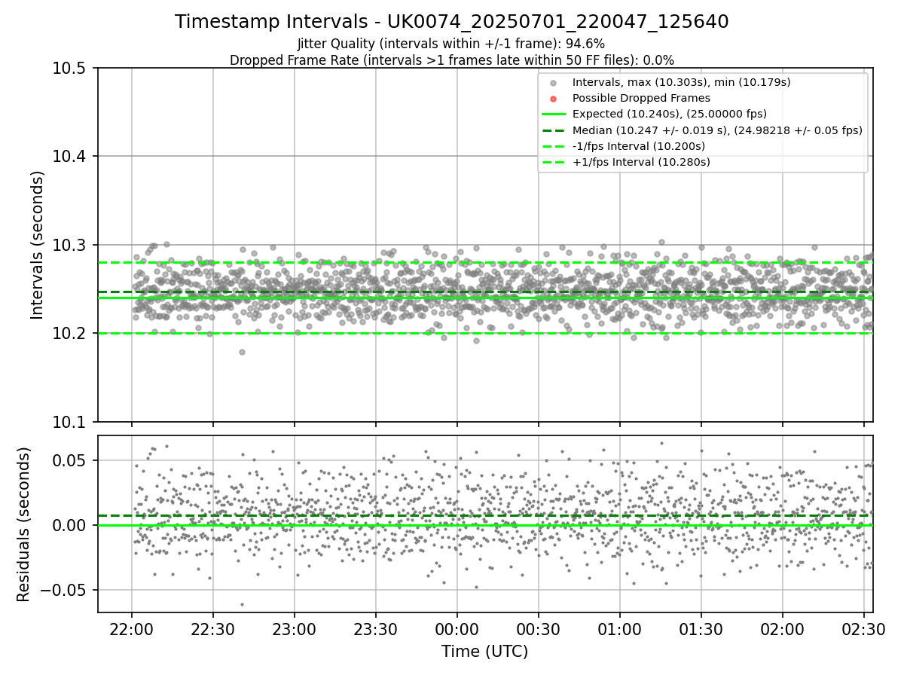Click the 00:30 time tick label
The width and height of the screenshot is (904, 678).
click(539, 628)
